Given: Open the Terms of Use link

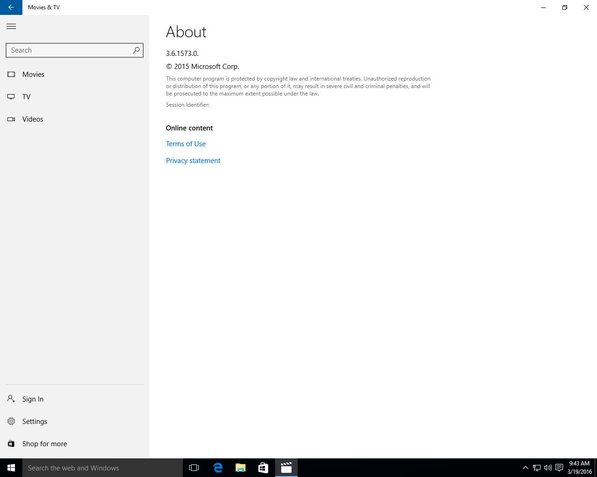Looking at the screenshot, I should (x=186, y=144).
